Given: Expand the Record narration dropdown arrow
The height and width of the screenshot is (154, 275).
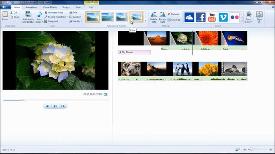Looking at the screenshot, I should point(67,17).
